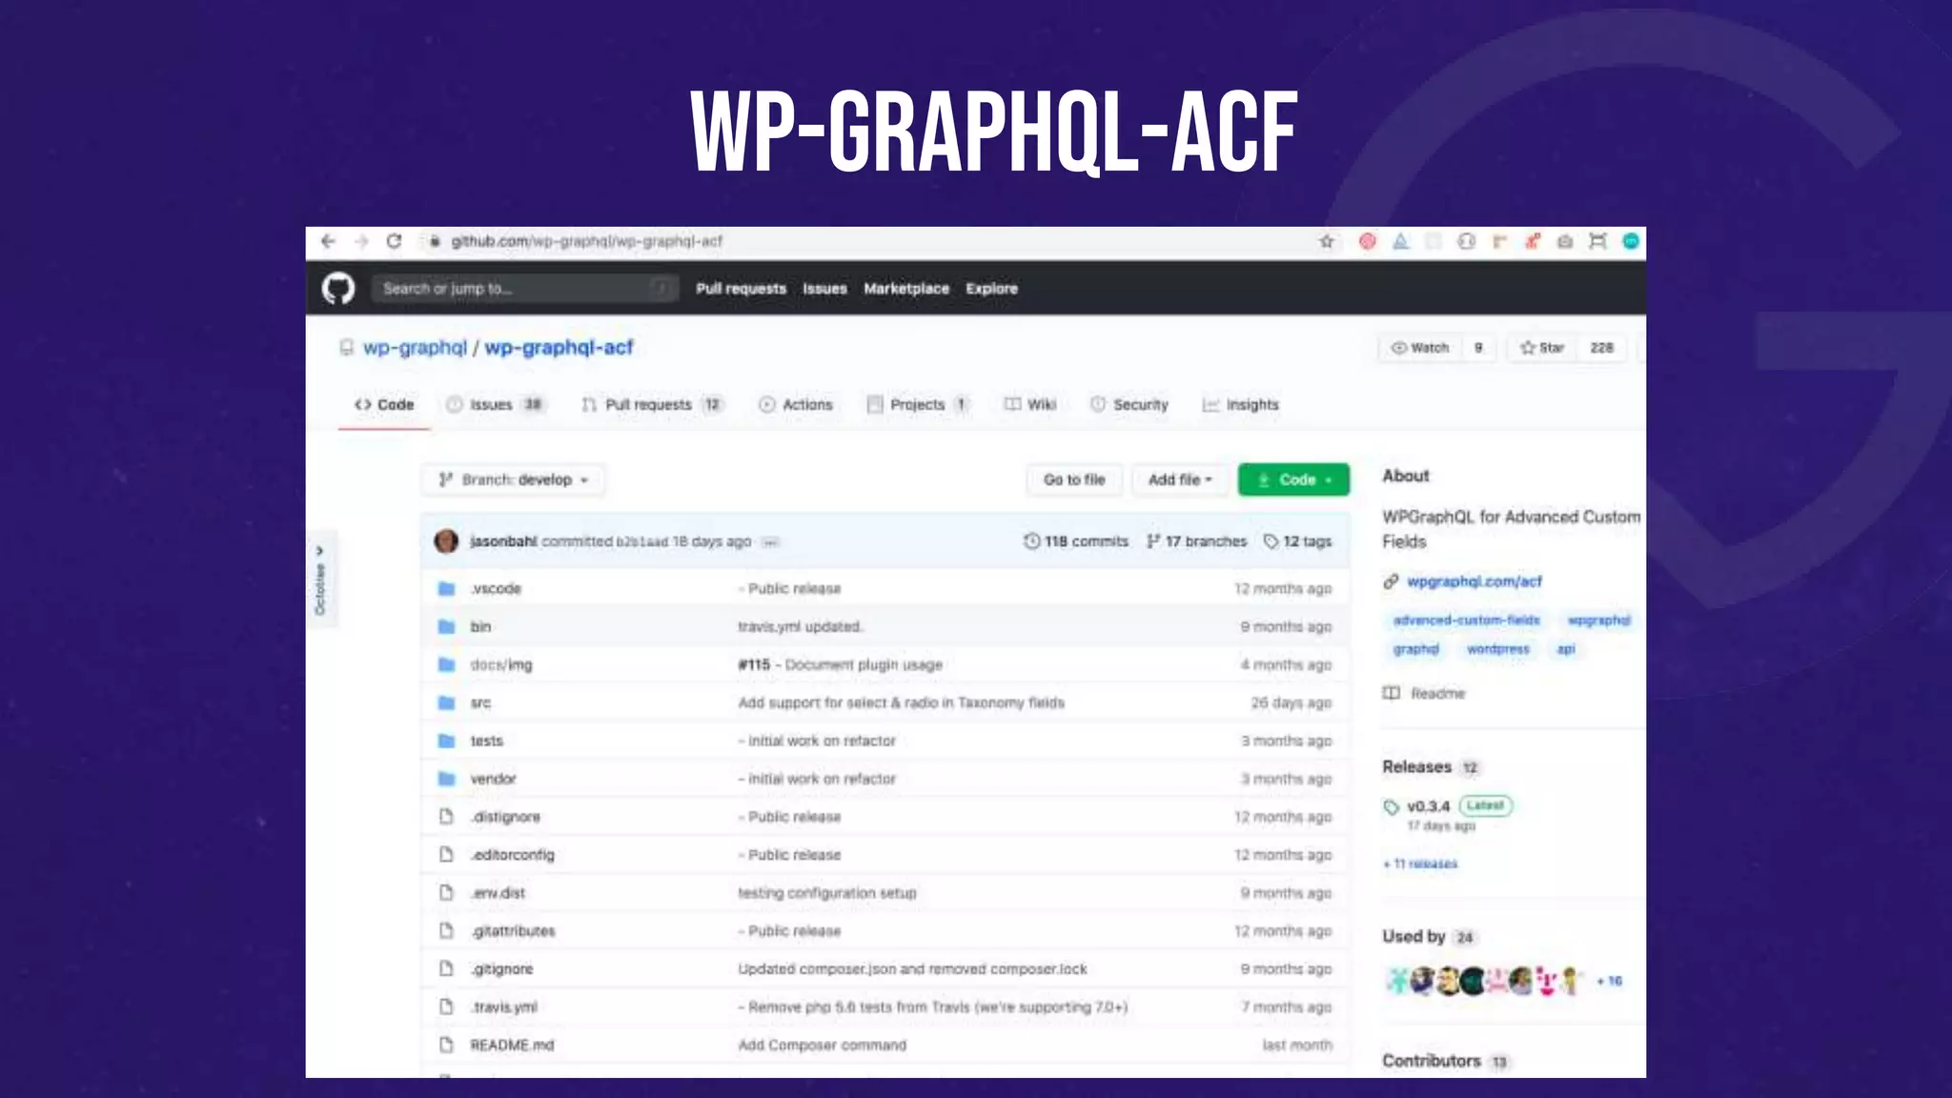Viewport: 1952px width, 1098px height.
Task: Star the wp-graphql-acf repository
Action: pyautogui.click(x=1542, y=348)
